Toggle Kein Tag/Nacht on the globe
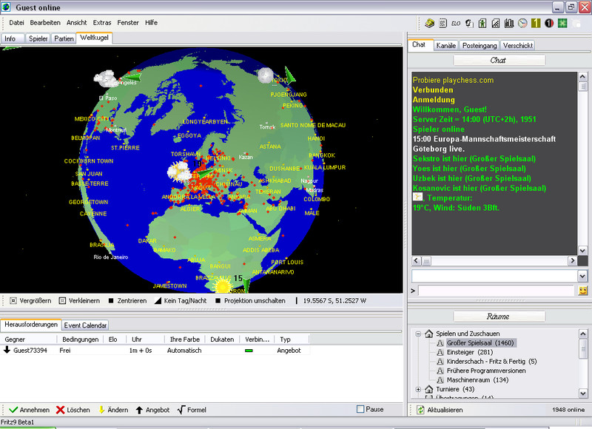 point(182,301)
